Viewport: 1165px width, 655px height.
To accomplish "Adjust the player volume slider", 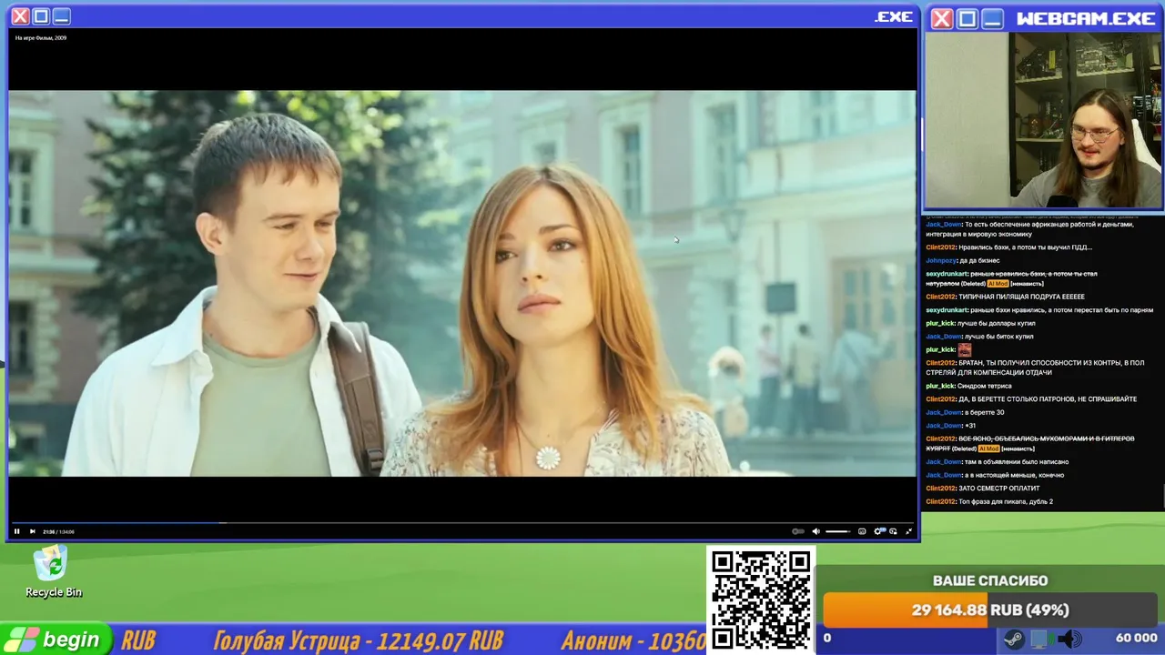I will (838, 531).
